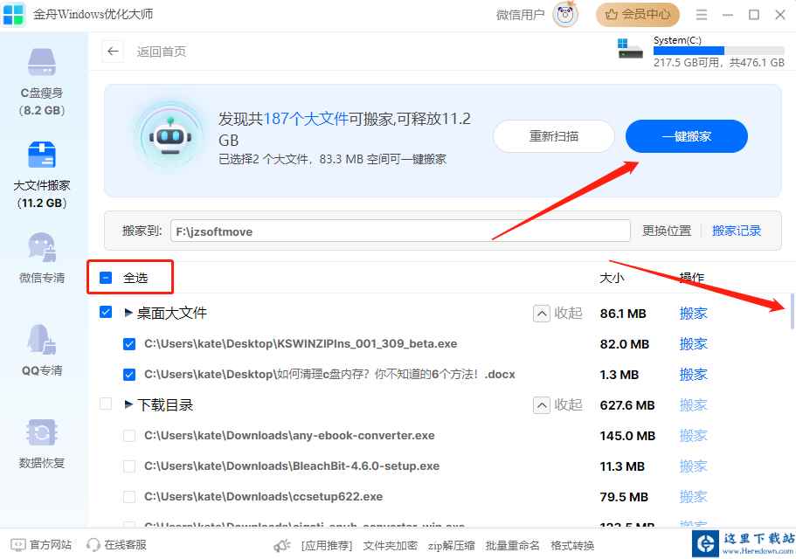Click 重新扫描 rescan button

553,136
